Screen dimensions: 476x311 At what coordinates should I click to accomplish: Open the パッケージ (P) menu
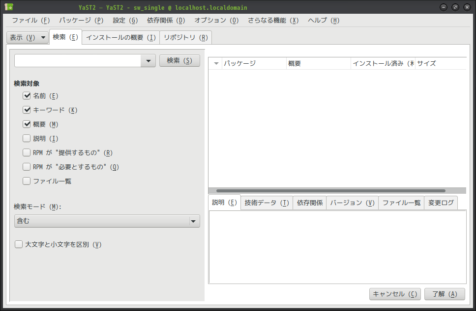click(81, 20)
